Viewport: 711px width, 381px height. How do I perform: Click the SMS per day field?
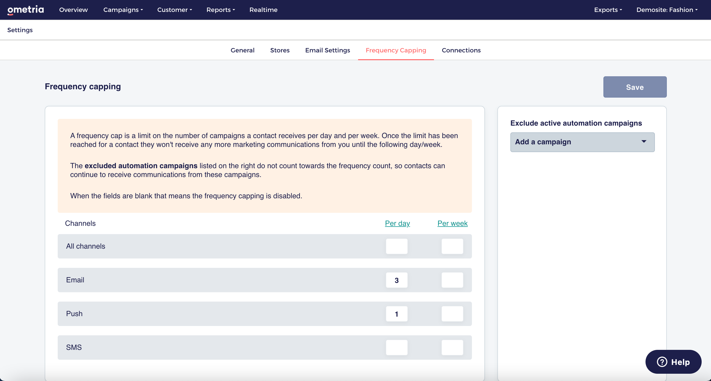(396, 347)
